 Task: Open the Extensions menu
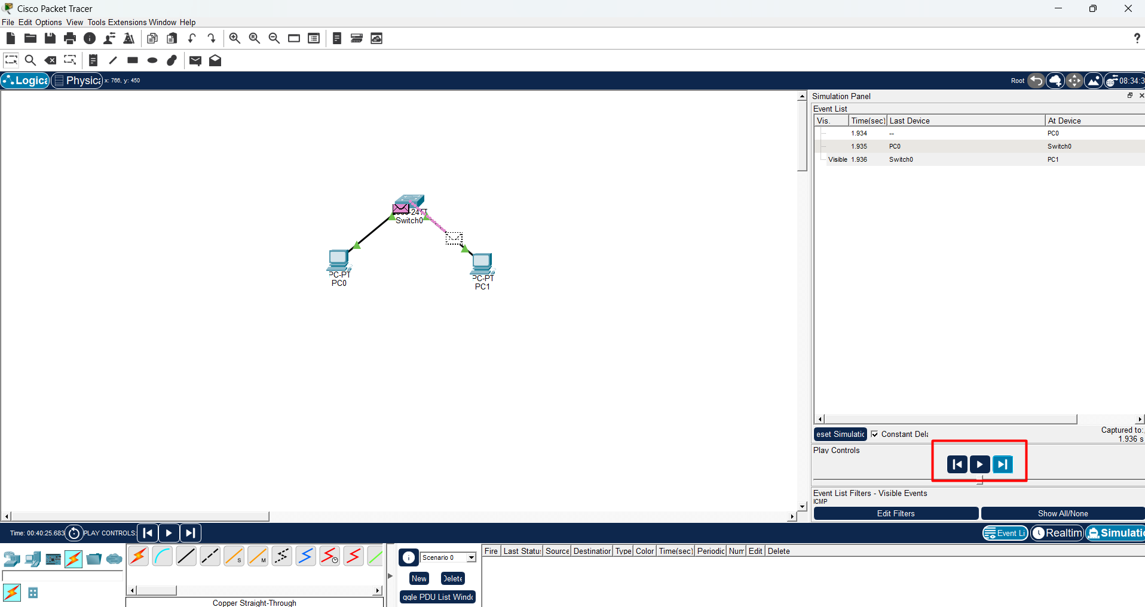click(127, 22)
